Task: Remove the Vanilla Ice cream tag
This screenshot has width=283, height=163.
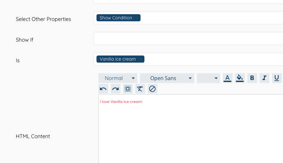Action: tap(141, 59)
